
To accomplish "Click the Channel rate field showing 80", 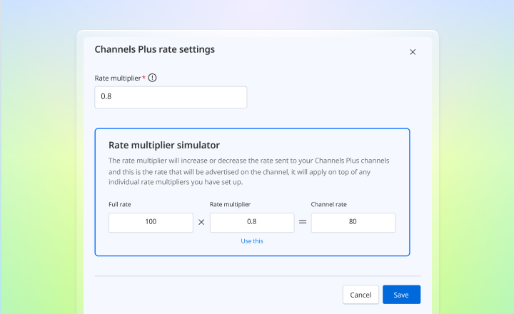I will click(353, 223).
